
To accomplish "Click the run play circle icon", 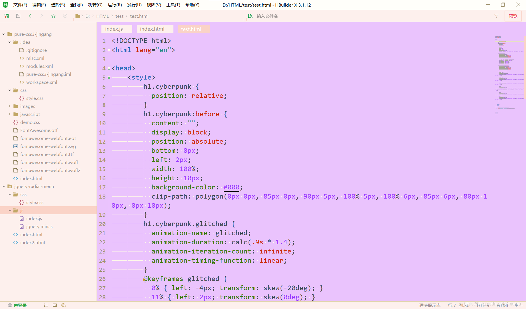I will [65, 16].
